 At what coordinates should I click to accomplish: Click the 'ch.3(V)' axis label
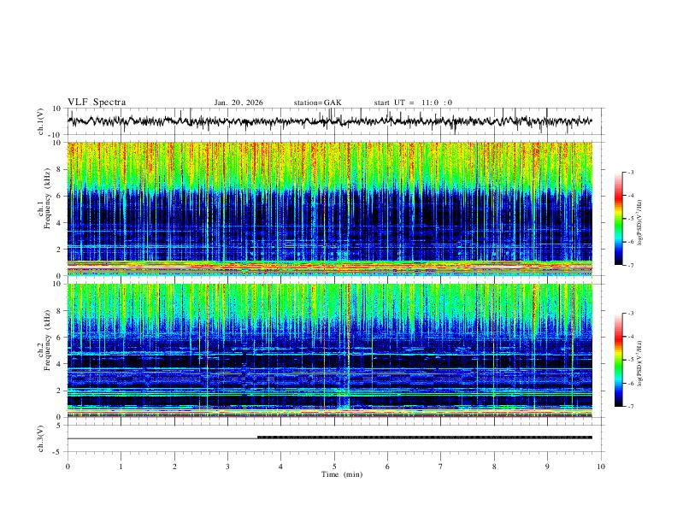pyautogui.click(x=41, y=438)
